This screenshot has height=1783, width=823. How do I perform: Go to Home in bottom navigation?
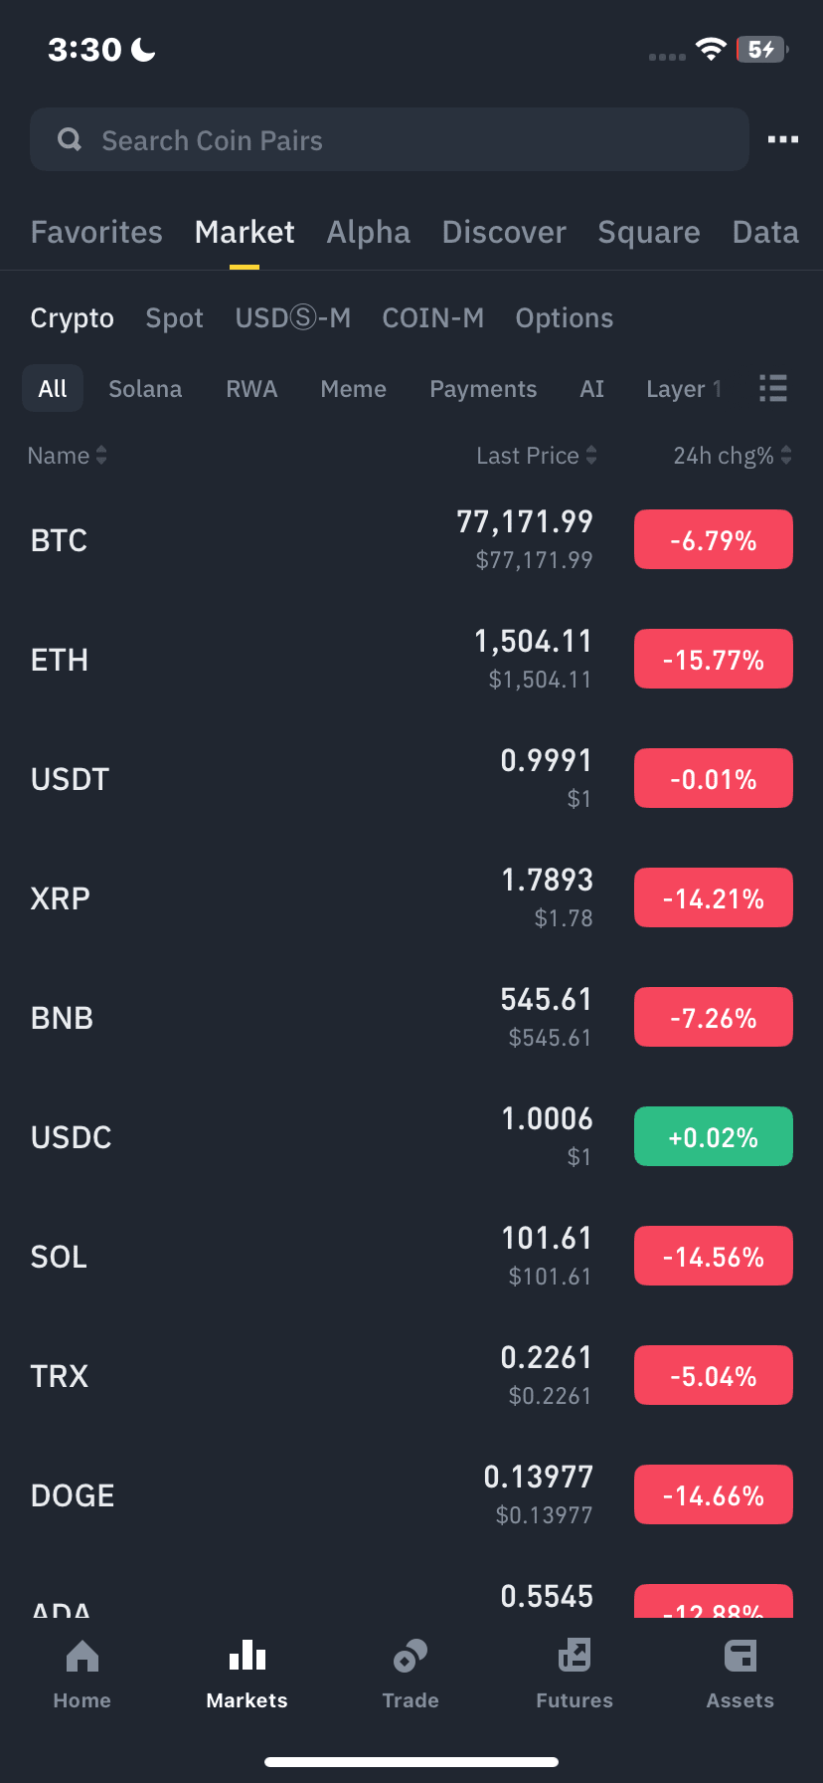pos(82,1675)
